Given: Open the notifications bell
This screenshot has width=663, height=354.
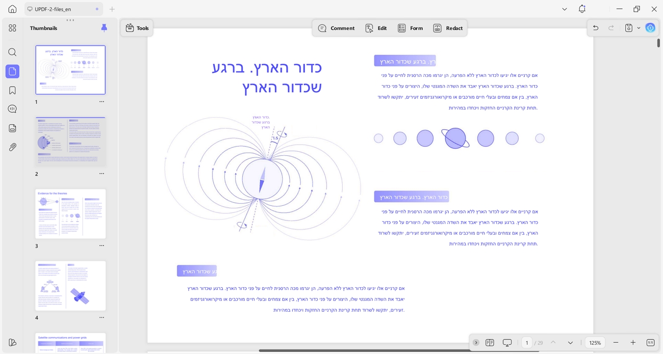Looking at the screenshot, I should click(582, 9).
